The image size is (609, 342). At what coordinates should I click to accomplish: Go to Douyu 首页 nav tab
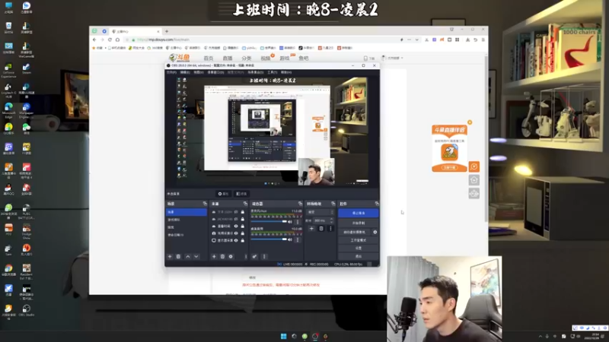click(x=209, y=59)
